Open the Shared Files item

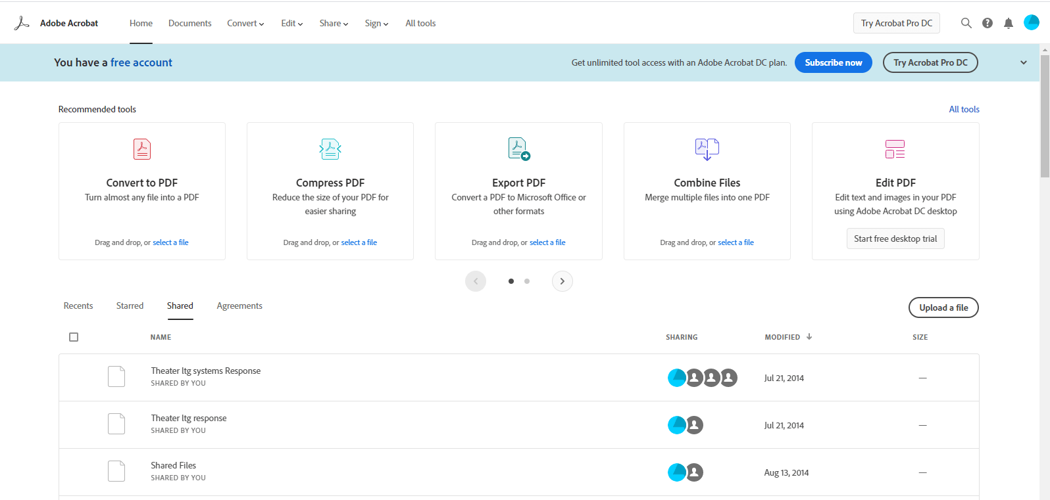click(174, 465)
